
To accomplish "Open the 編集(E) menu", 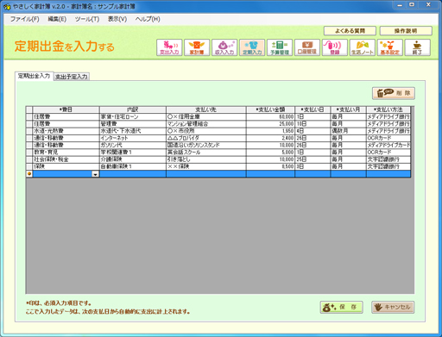I will 57,19.
